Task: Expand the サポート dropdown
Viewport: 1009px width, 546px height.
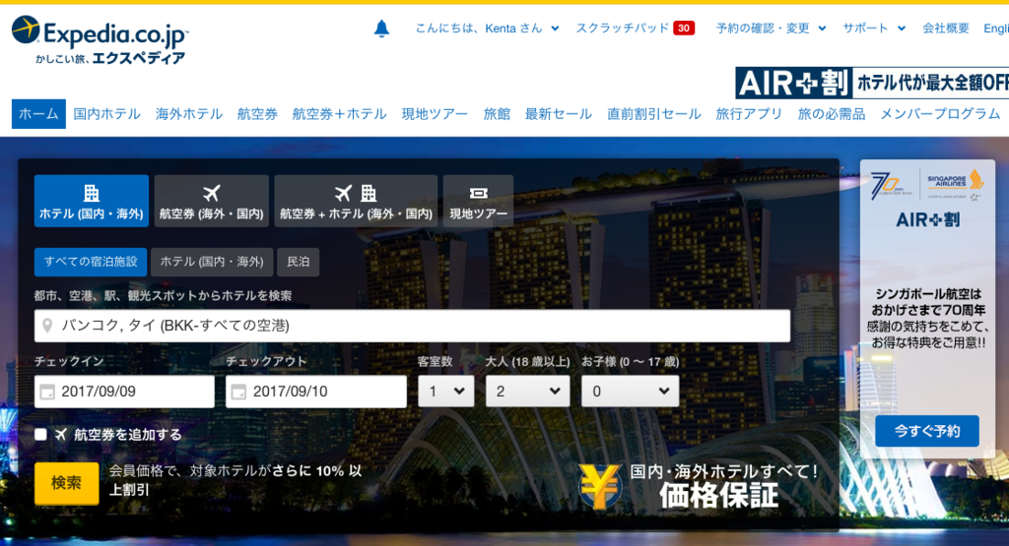Action: click(874, 29)
